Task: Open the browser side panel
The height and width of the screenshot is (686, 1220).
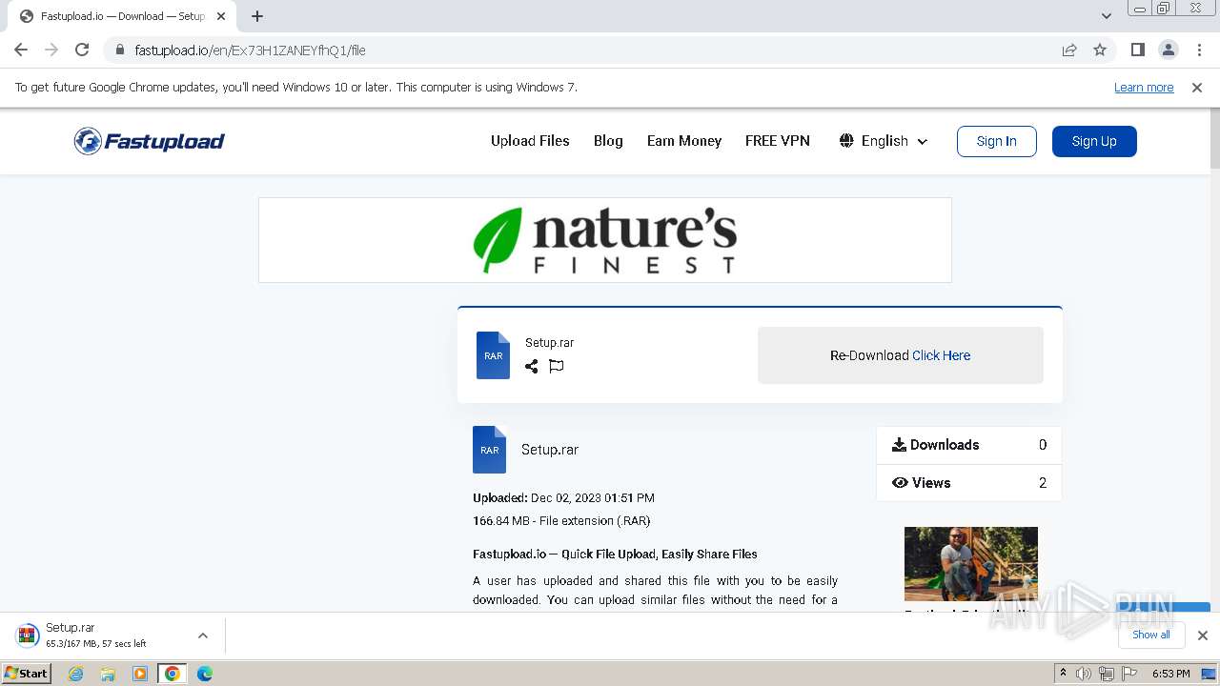Action: 1137,50
